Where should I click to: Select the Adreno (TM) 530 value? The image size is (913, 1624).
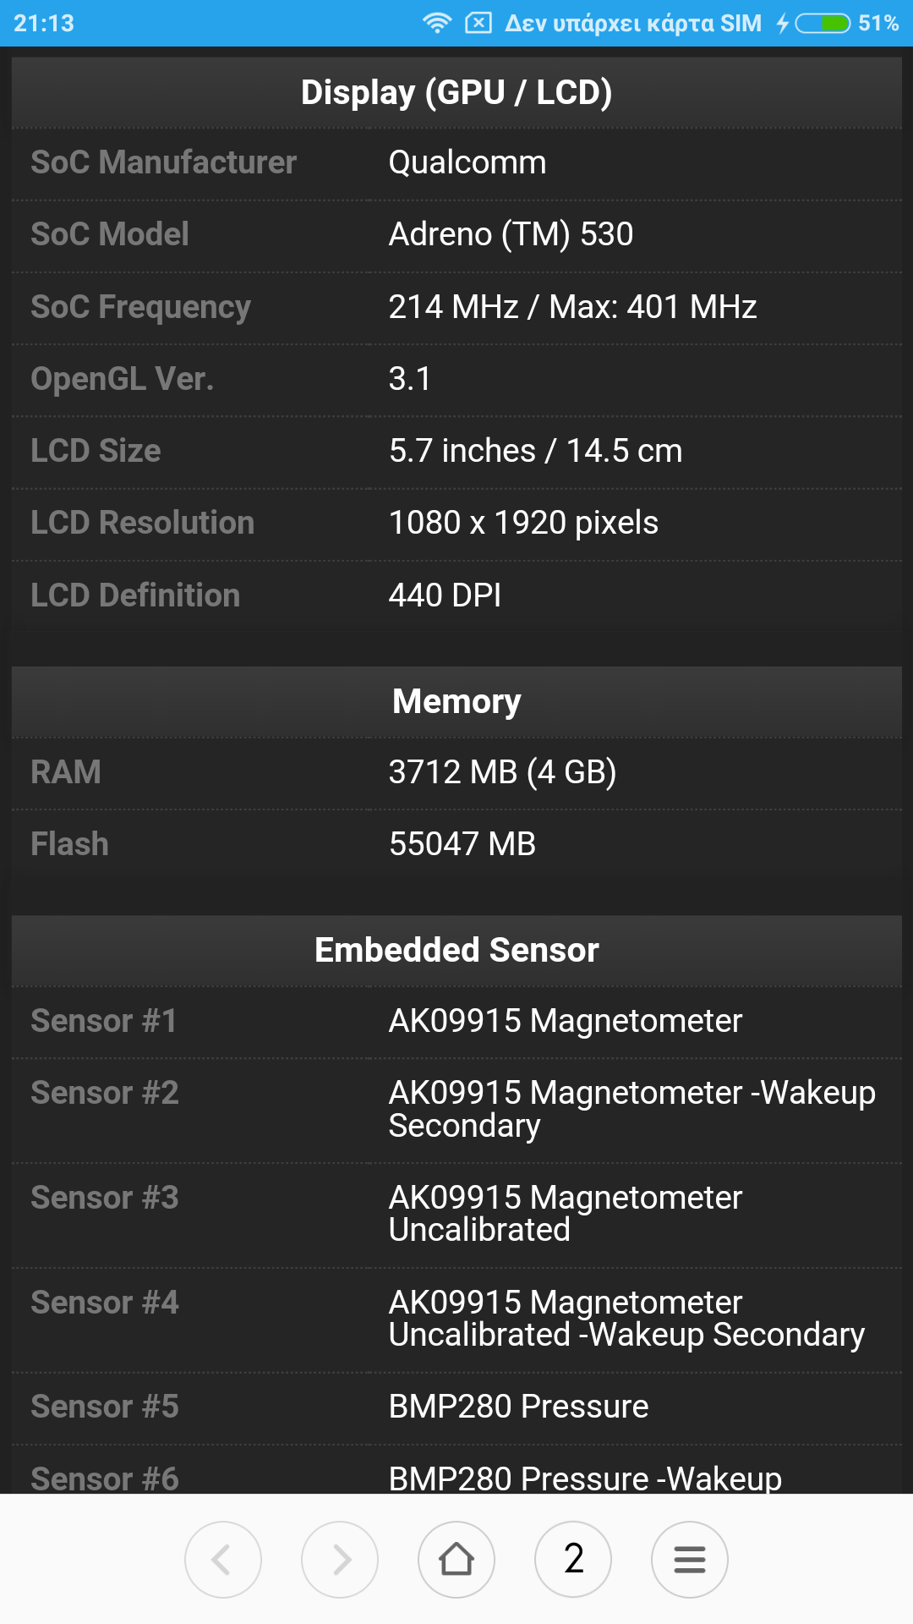point(511,234)
